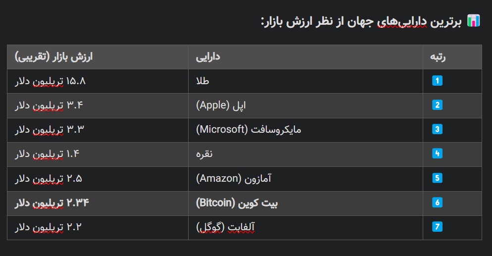Select the مایکروسافت (Microsoft) cell
Image resolution: width=492 pixels, height=256 pixels.
tap(305, 130)
